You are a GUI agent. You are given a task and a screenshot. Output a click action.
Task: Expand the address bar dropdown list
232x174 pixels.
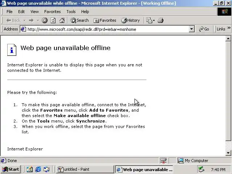coord(191,29)
